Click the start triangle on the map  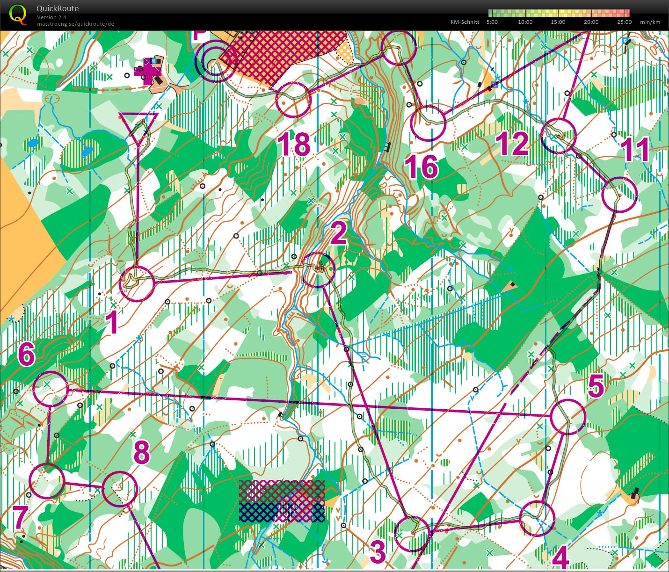pyautogui.click(x=138, y=124)
